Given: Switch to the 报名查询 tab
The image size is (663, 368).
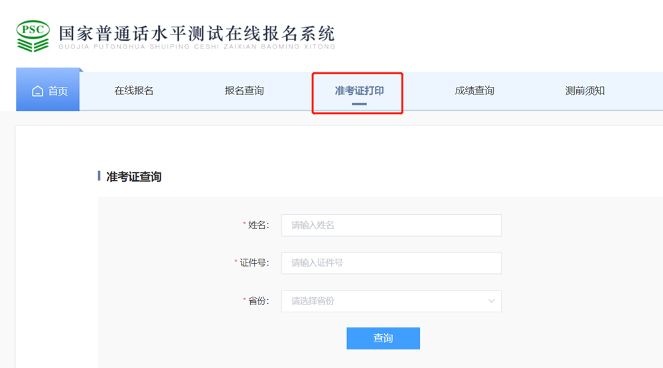Looking at the screenshot, I should point(244,91).
